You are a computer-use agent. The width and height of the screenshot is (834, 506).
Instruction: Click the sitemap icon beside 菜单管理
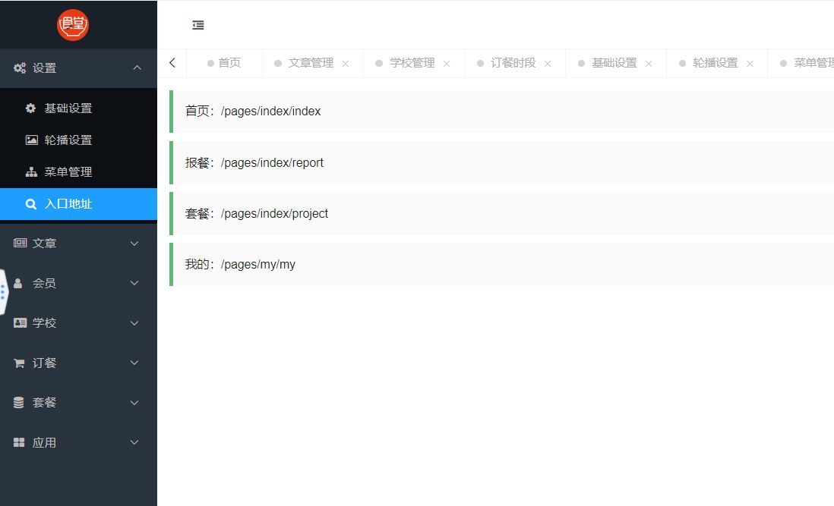[31, 172]
